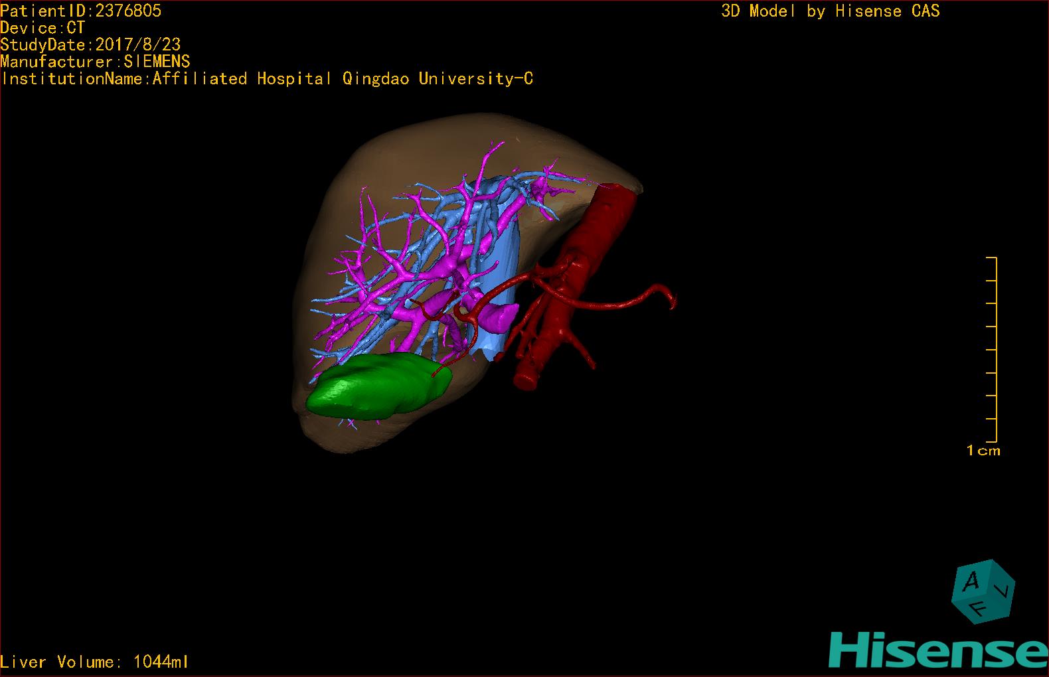Click the yellow scale ruler
Screen dimensions: 1049x677
(992, 349)
